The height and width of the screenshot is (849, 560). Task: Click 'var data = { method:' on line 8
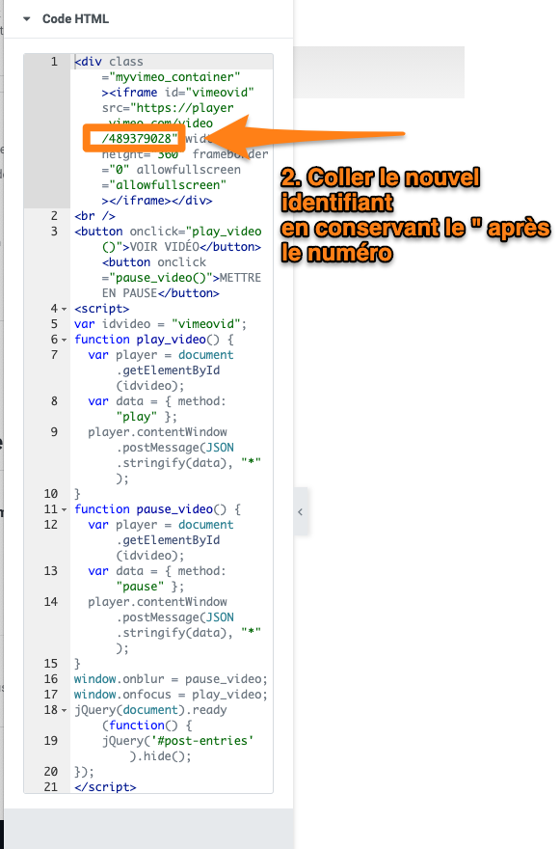point(157,401)
